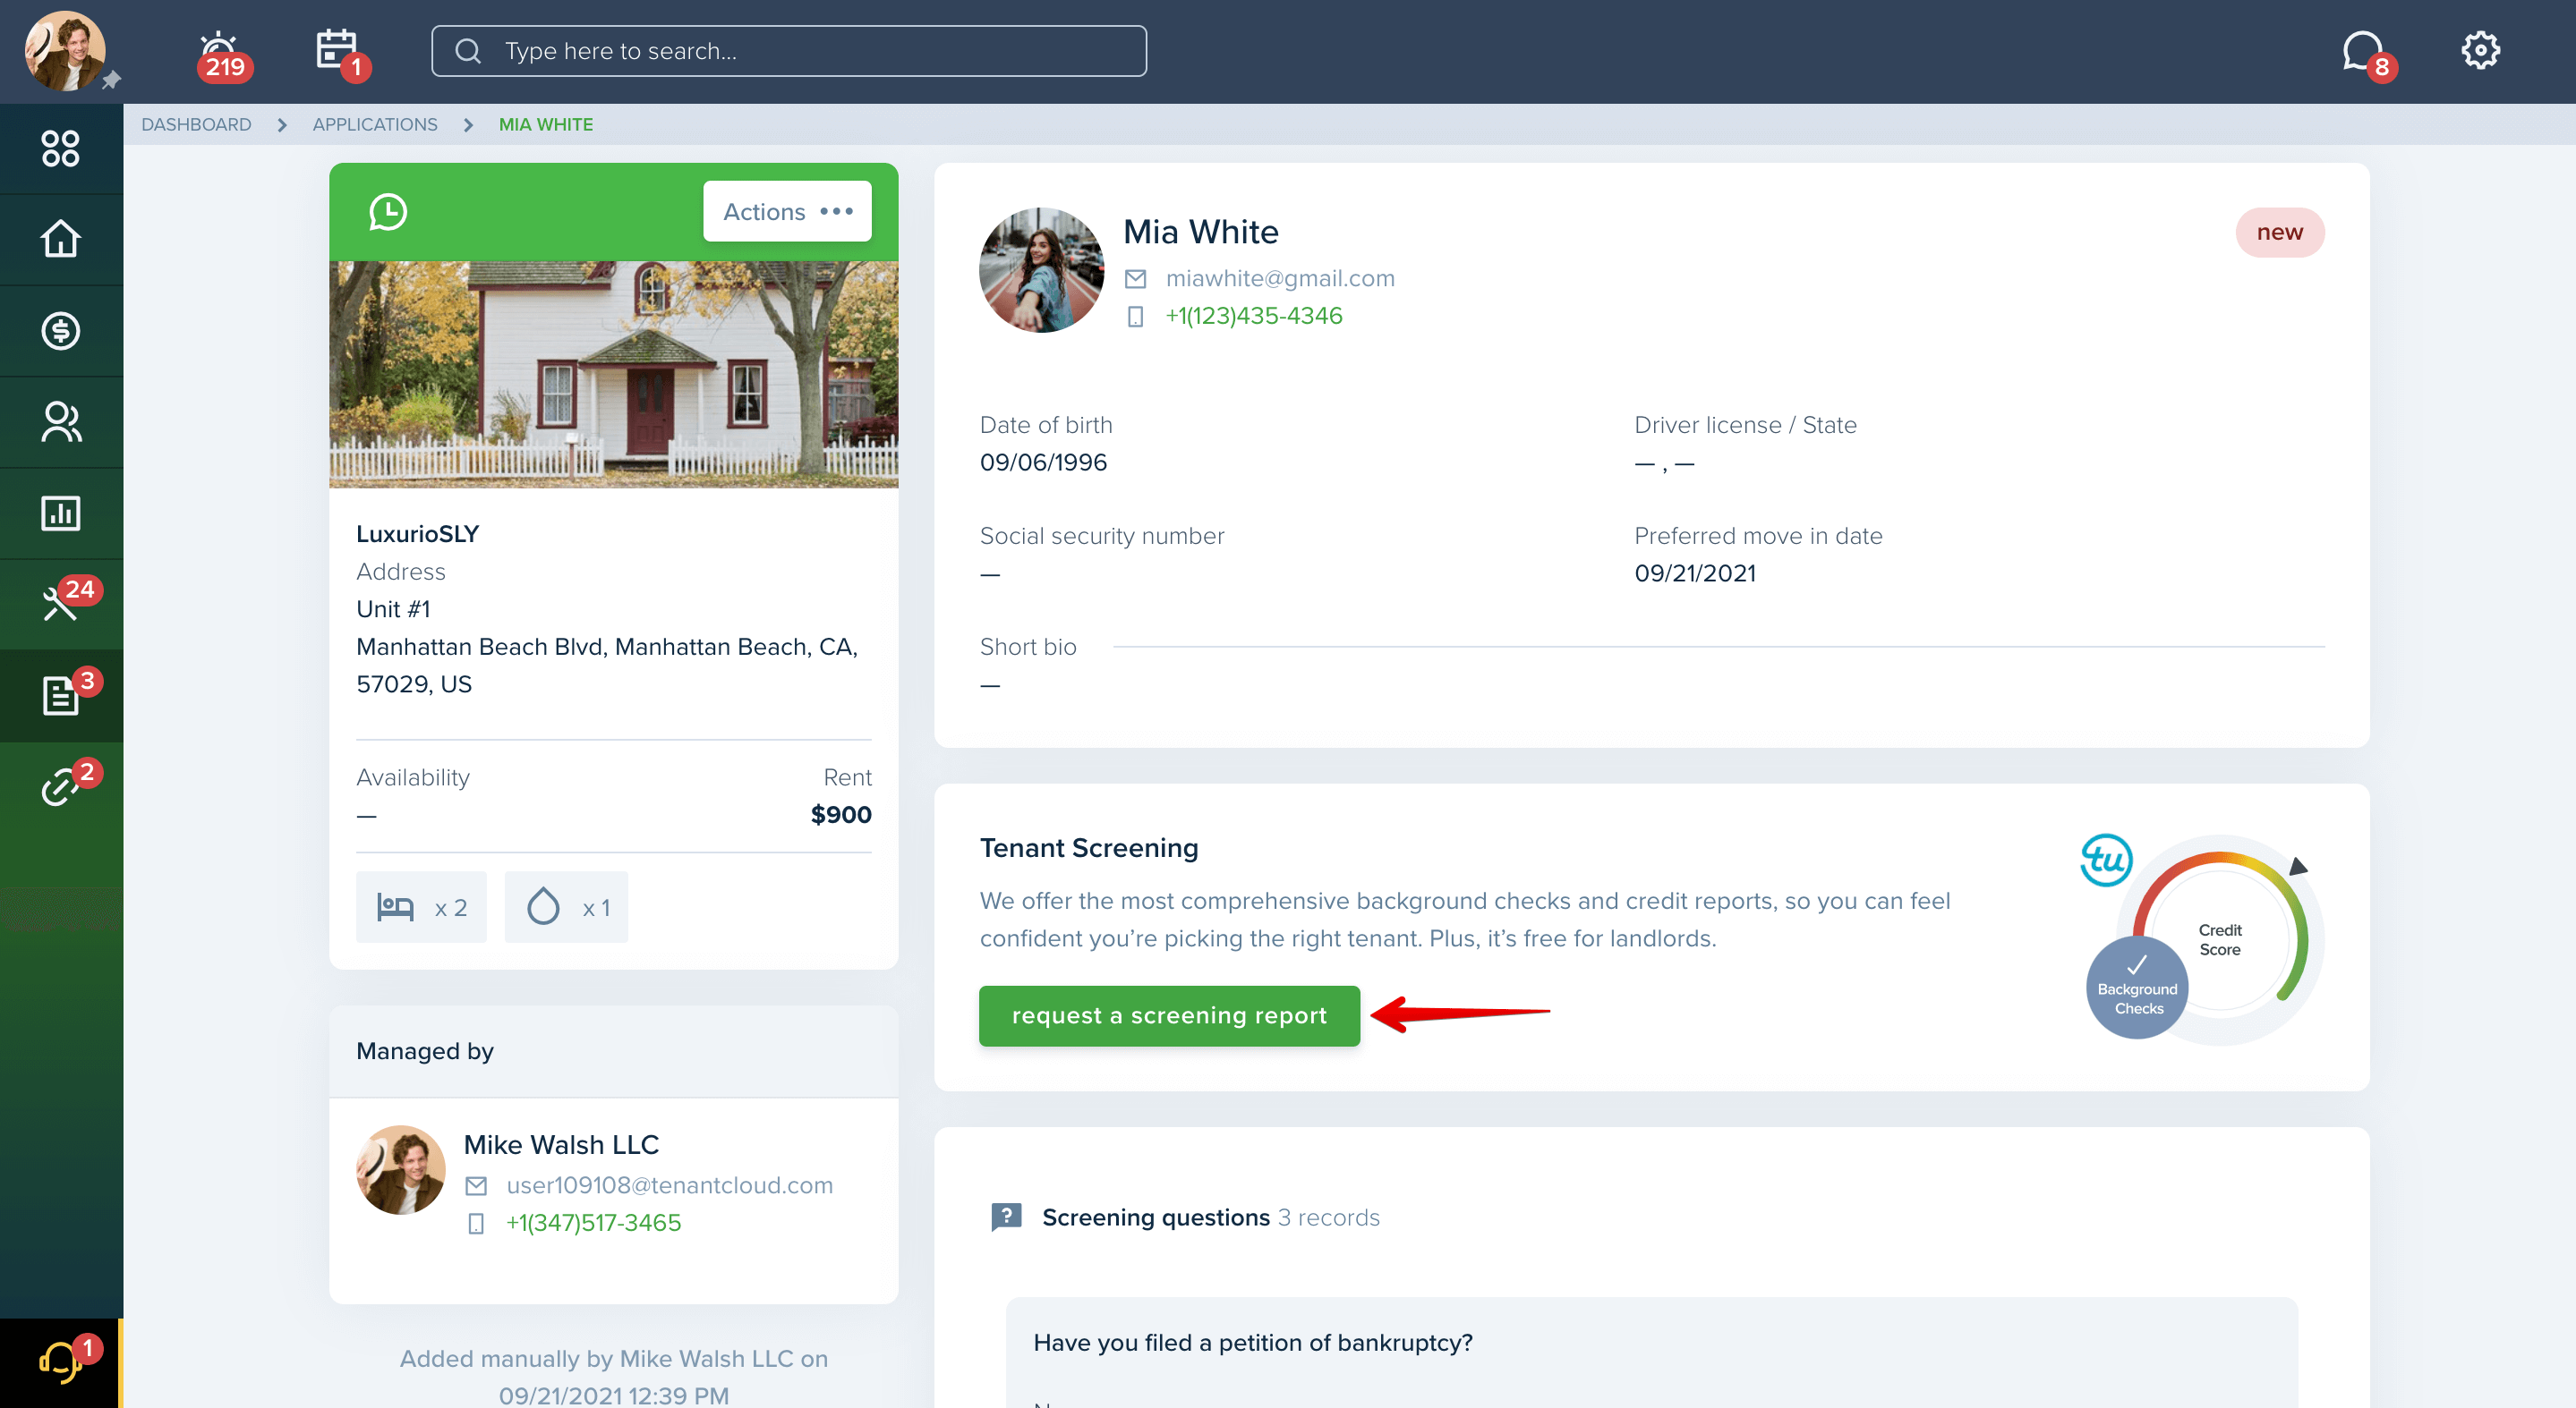Click the new status badge
This screenshot has width=2576, height=1408.
[2279, 233]
